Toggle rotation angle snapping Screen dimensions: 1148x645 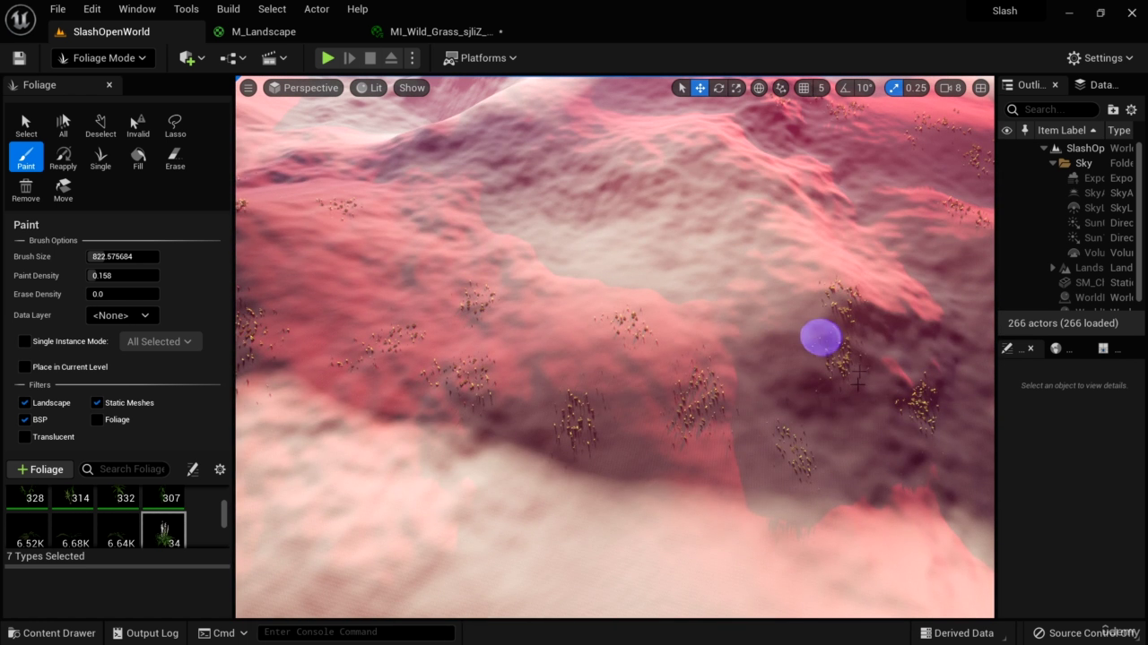coord(844,88)
